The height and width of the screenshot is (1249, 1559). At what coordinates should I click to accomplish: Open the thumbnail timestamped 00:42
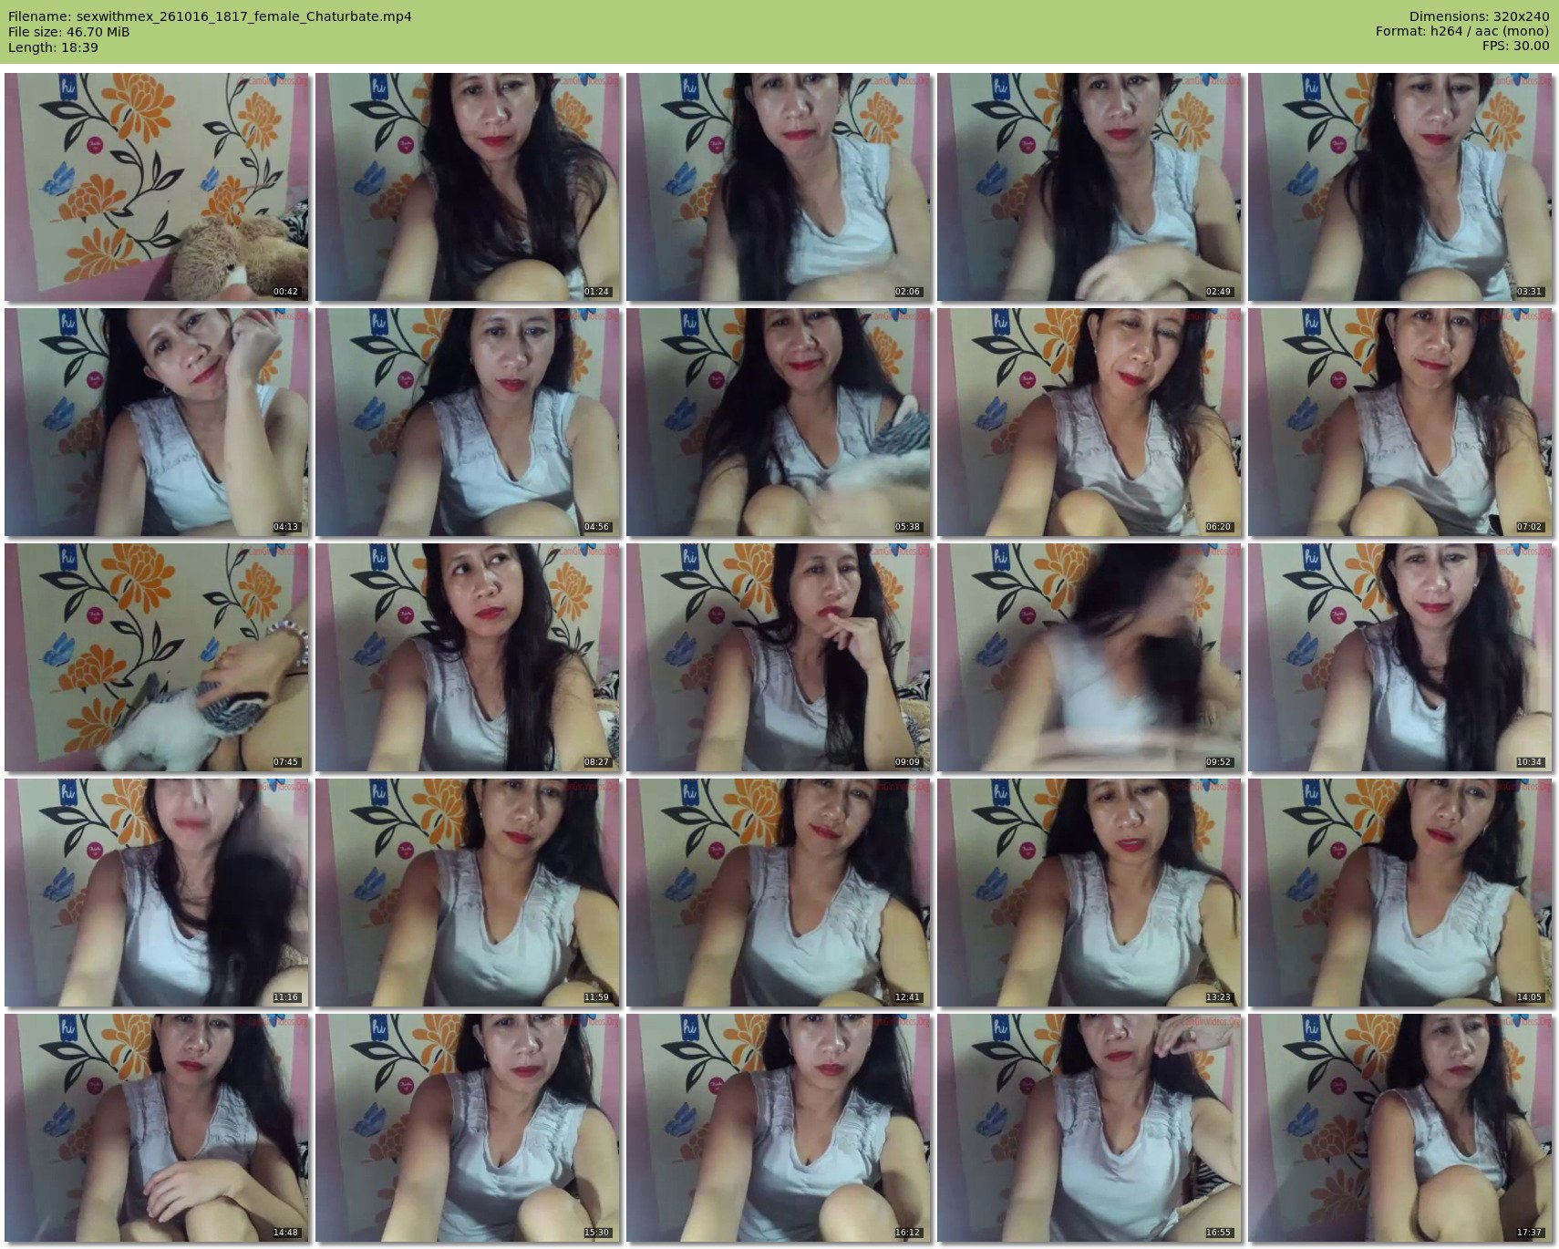[x=156, y=187]
